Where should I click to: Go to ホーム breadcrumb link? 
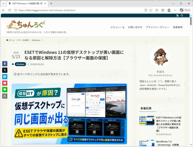[10, 40]
